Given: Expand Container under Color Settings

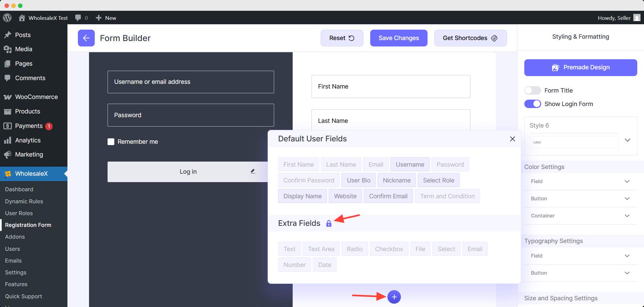Looking at the screenshot, I should 581,216.
